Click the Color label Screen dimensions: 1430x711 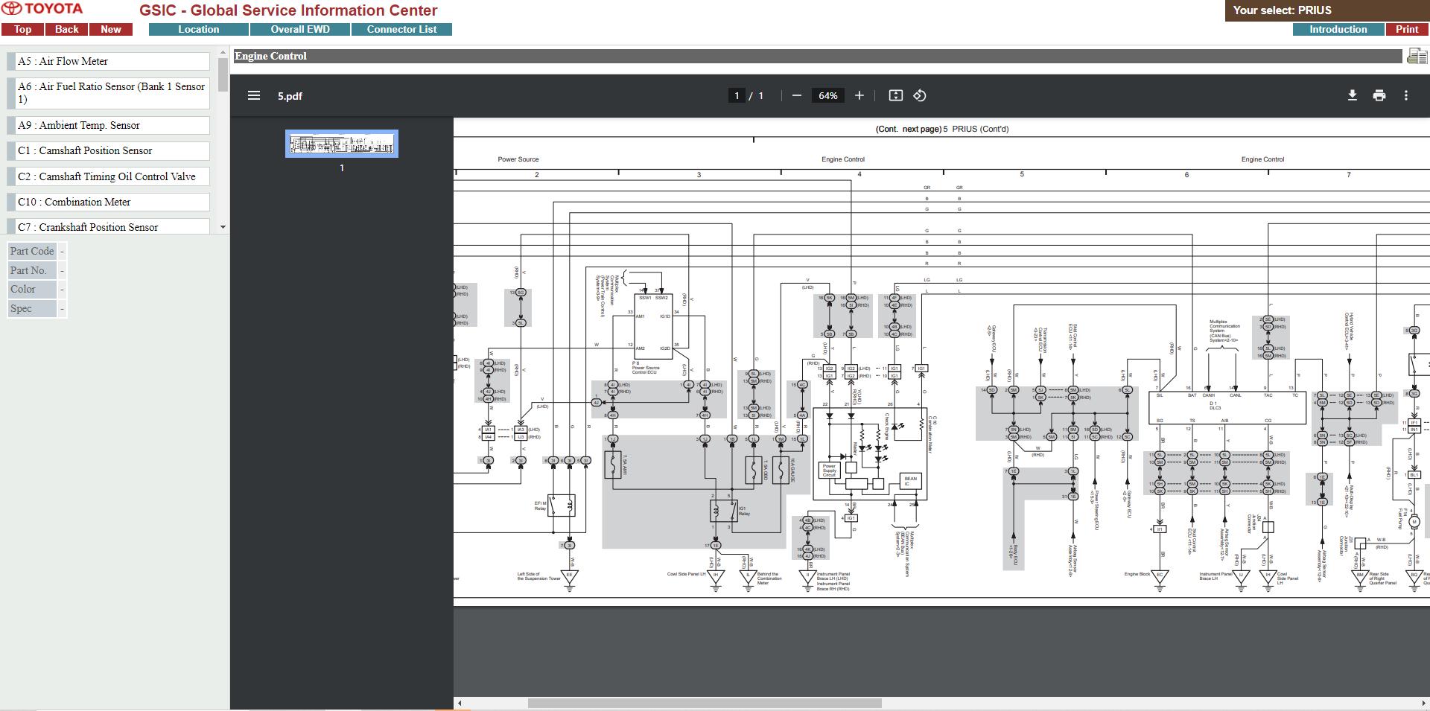32,289
